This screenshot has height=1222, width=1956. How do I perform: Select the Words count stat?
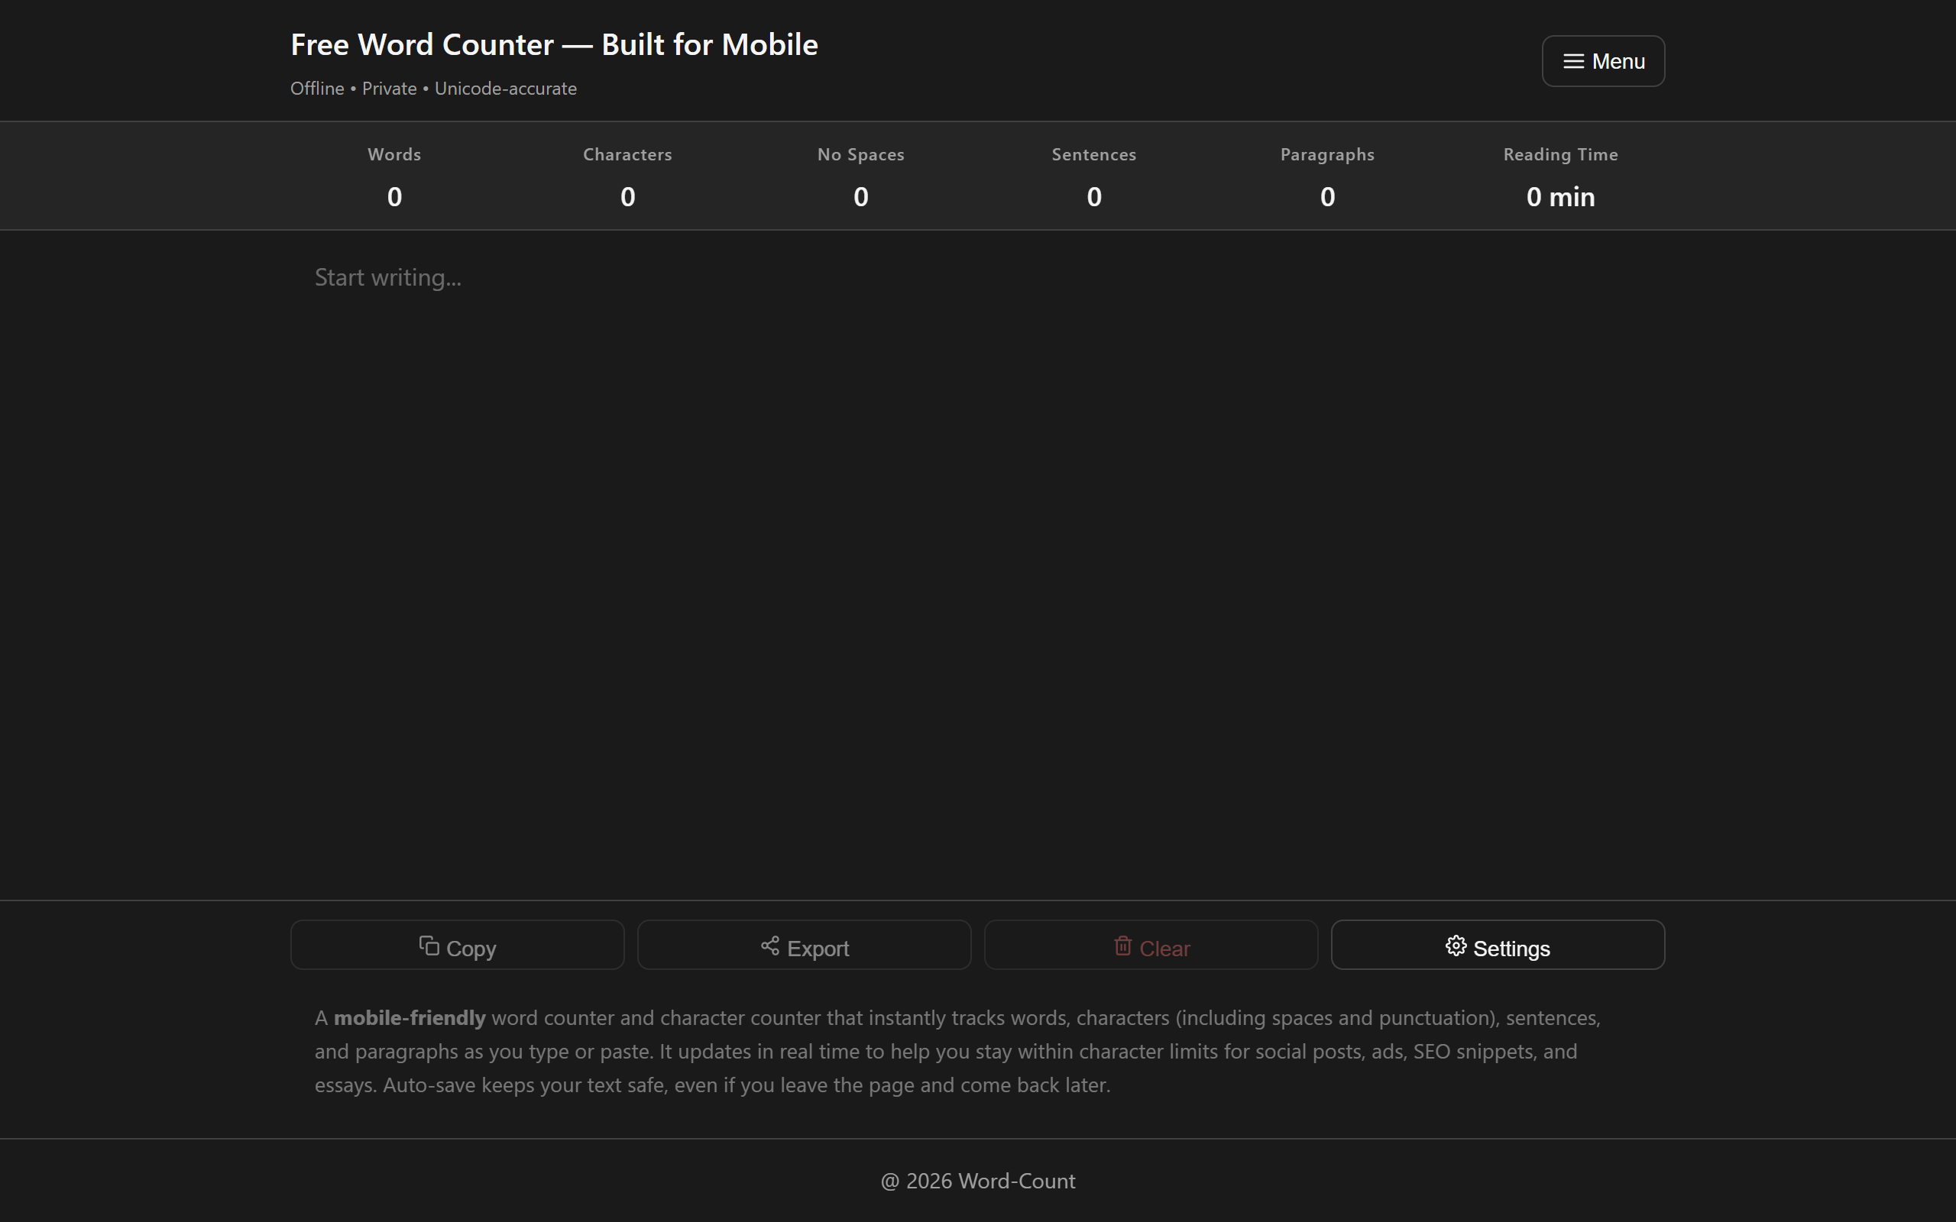point(394,176)
